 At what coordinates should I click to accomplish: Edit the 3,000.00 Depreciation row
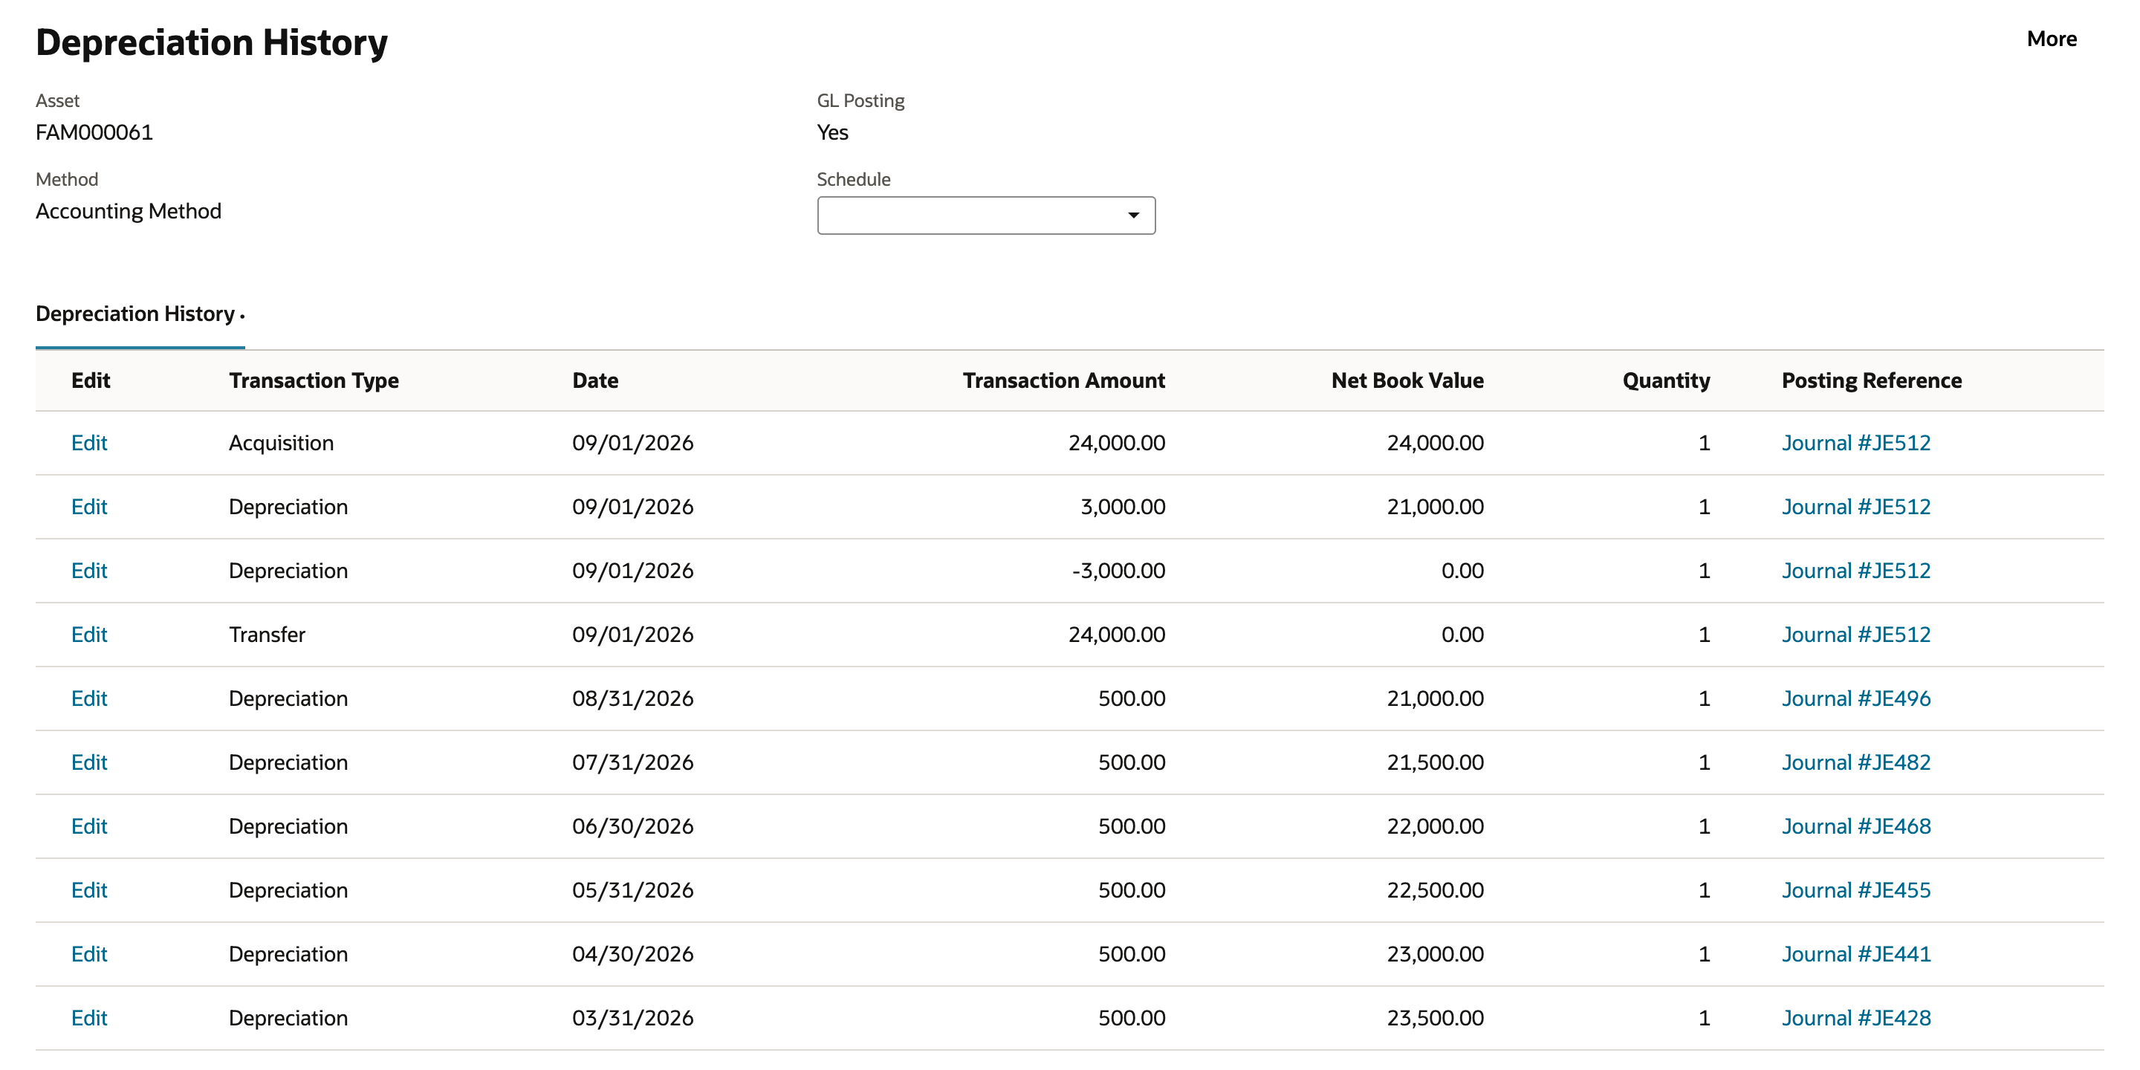(89, 507)
